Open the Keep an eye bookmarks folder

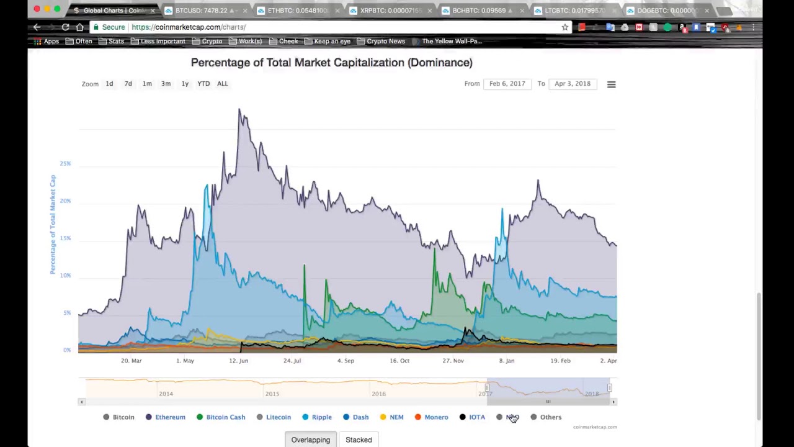(327, 41)
